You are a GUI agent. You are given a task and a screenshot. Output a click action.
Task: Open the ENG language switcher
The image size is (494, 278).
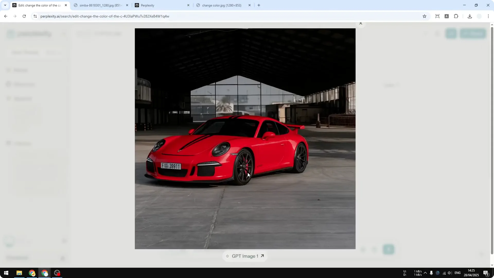pos(458,273)
